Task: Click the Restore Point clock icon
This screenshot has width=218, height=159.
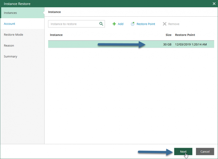Action: point(133,24)
